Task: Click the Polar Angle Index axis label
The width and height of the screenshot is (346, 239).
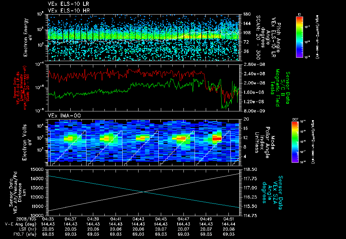Action: (265, 142)
